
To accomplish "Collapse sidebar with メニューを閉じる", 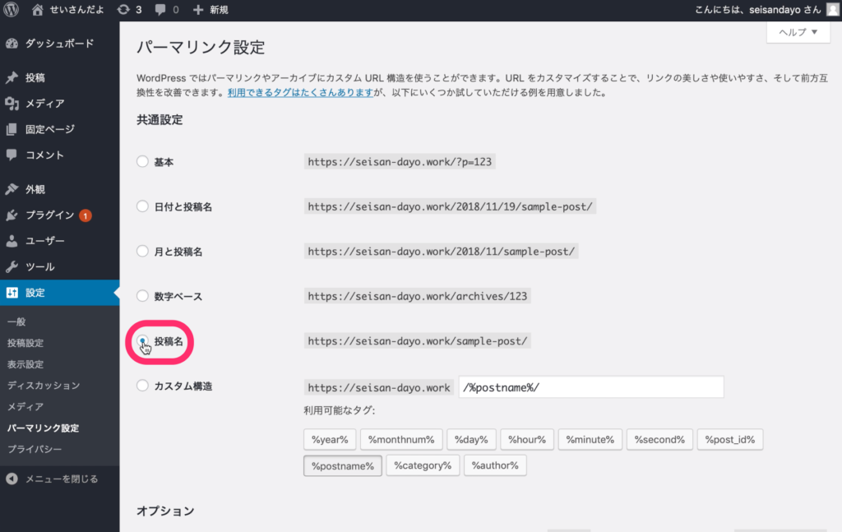I will [61, 479].
